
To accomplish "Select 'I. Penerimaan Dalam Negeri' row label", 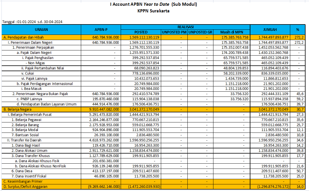I will pos(30,42).
